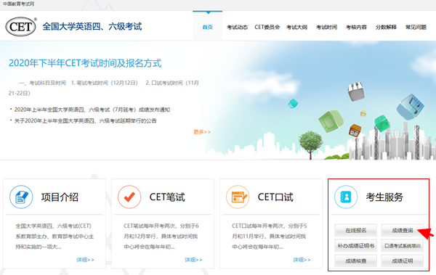
Task: Open the 考试动态 menu item
Action: (237, 27)
